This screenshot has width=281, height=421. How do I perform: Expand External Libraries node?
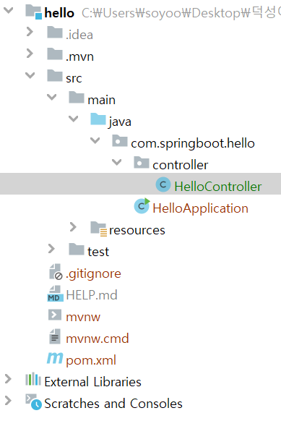click(x=9, y=379)
